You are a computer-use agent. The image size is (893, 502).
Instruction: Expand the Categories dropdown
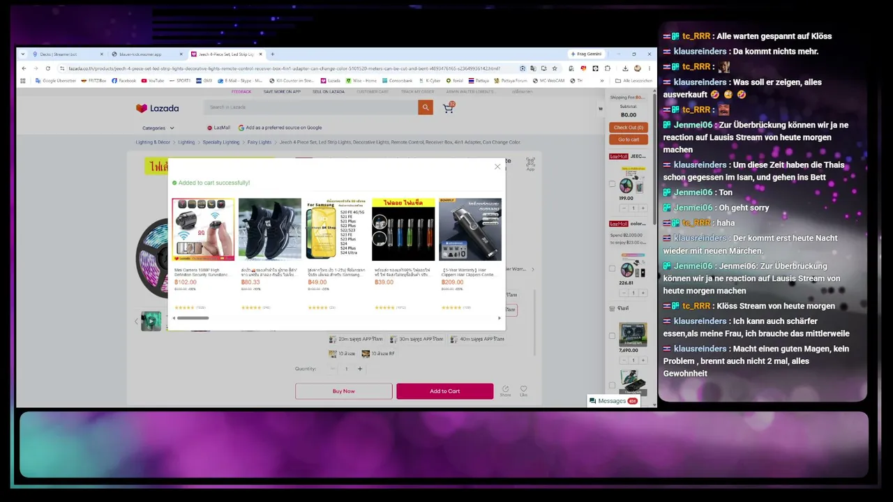158,128
